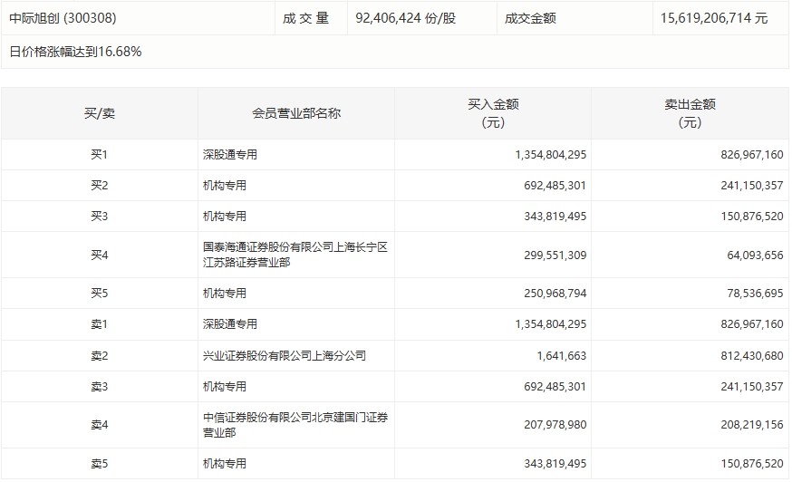Select the 卖1 row label
This screenshot has height=482, width=792.
coord(100,323)
